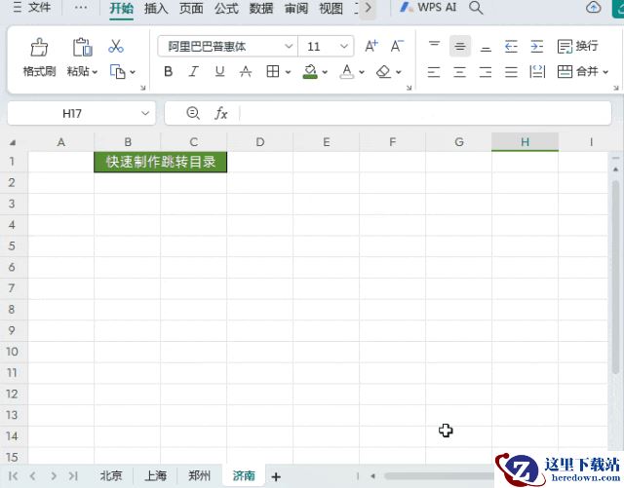Click the cloud sync icon
This screenshot has width=624, height=488.
pos(593,7)
